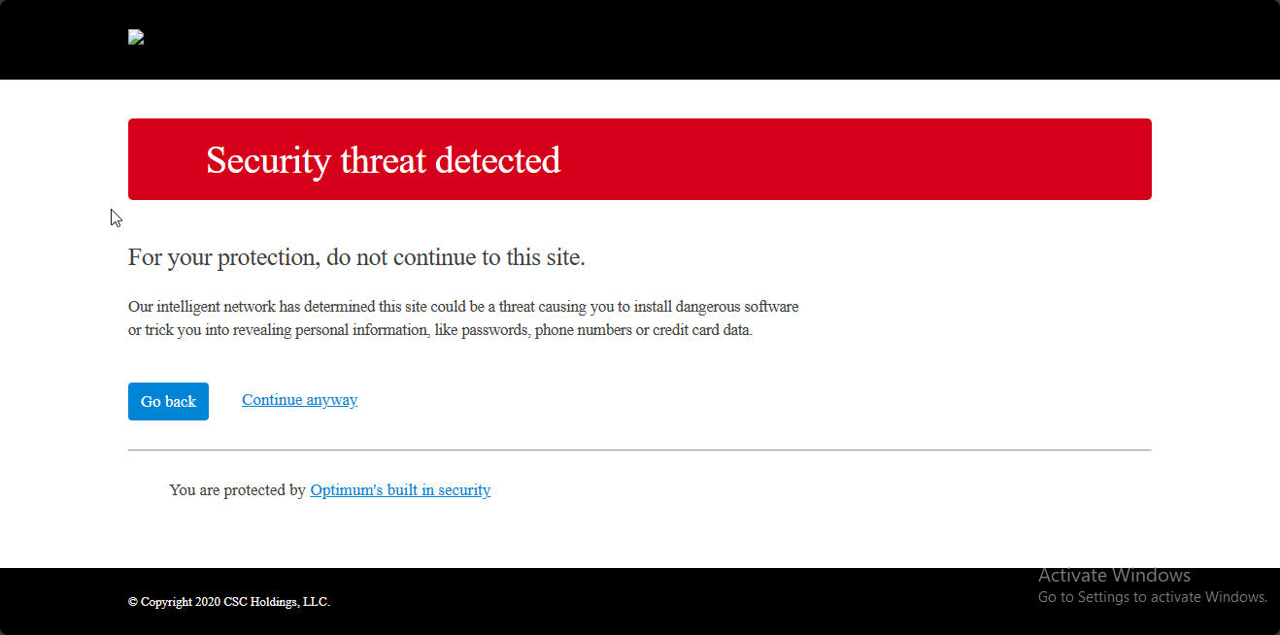Click the broken logo image in header
The image size is (1280, 635).
coord(136,38)
